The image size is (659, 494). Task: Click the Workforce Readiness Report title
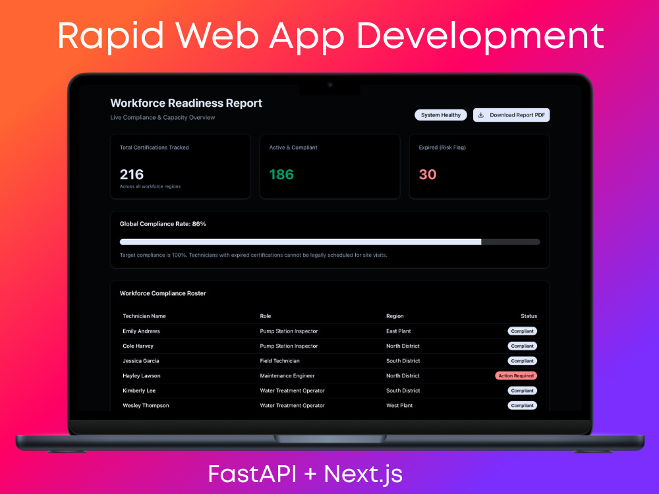186,103
